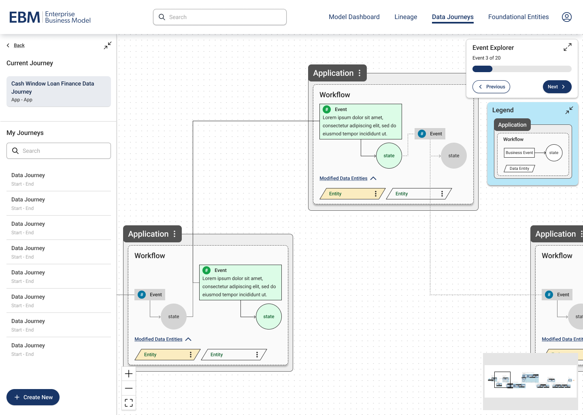
Task: Open Cash Window Loan Finance Data Journey card
Action: [x=59, y=92]
